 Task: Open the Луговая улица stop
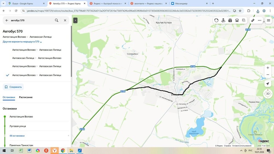pyautogui.click(x=18, y=126)
